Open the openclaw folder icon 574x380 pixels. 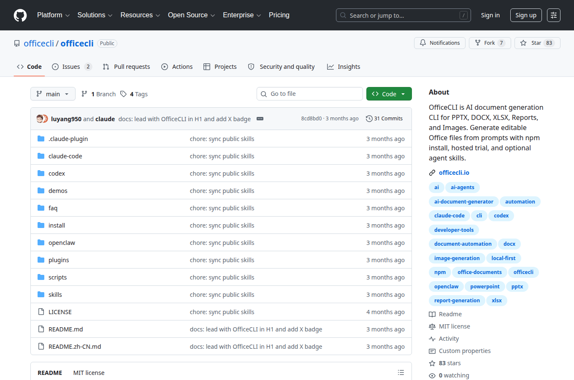click(x=41, y=243)
